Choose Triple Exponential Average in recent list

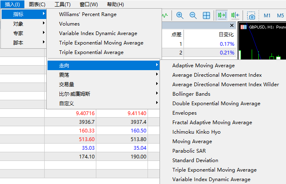[104, 52]
